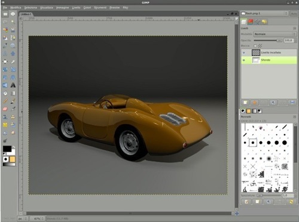Select the Text tool
Screen dimensions: 299x222
13,85
